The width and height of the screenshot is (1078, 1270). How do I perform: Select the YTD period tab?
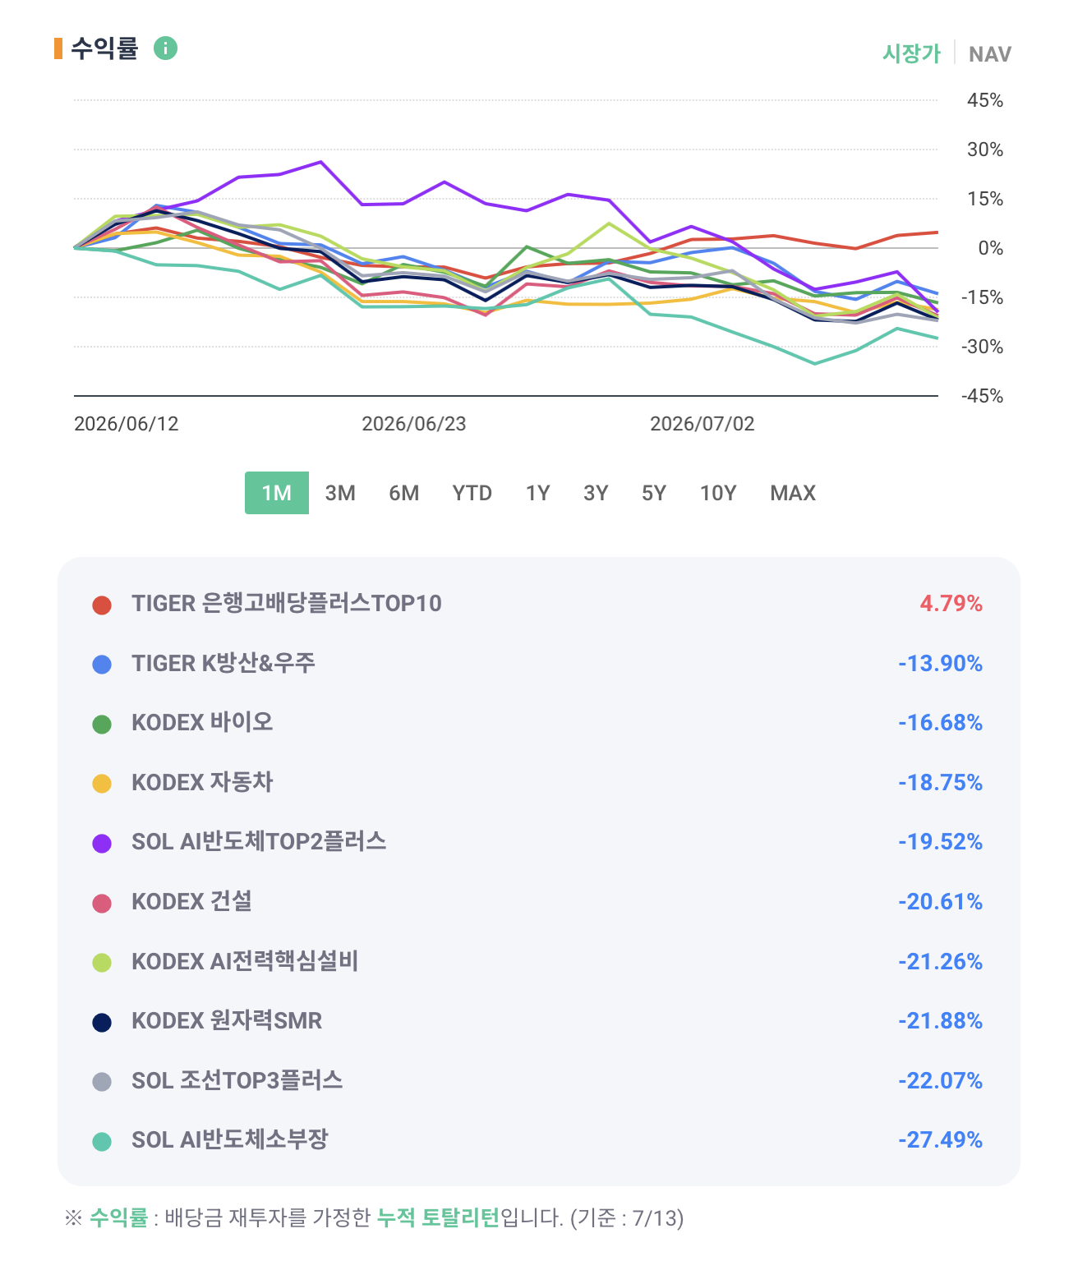click(472, 493)
